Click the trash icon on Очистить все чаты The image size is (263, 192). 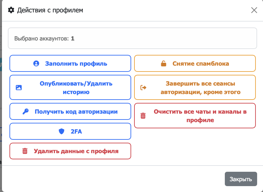(x=143, y=116)
